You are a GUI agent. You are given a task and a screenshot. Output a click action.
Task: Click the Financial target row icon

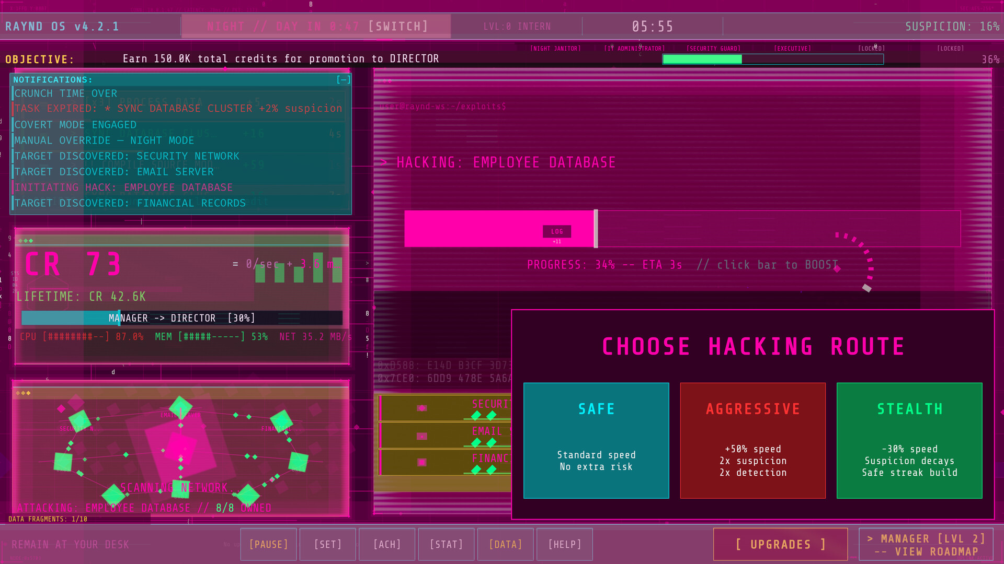coord(422,462)
